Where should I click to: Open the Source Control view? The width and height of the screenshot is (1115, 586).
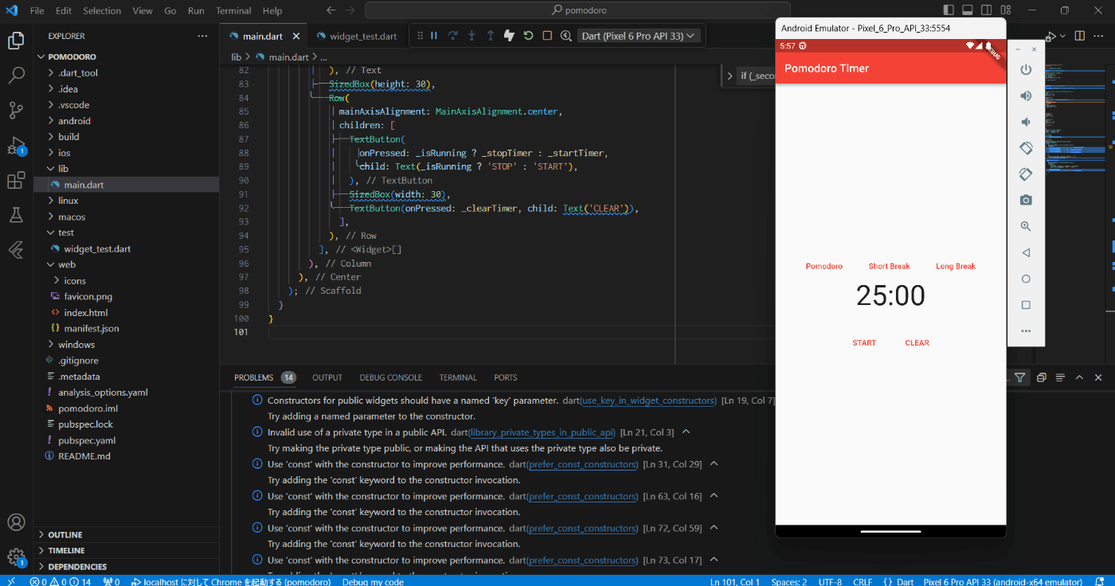[x=16, y=111]
